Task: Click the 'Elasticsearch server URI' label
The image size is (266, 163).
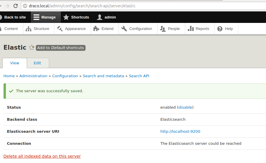Action: point(33,132)
